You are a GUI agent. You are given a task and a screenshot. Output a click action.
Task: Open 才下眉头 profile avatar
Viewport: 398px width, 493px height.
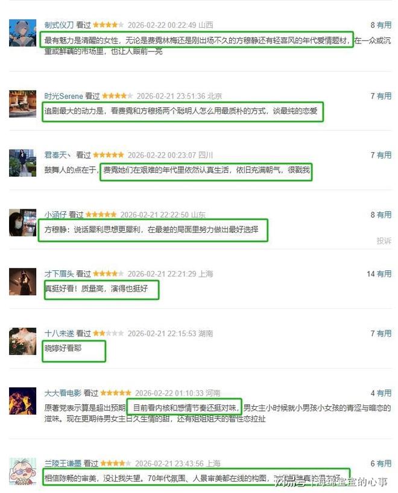point(23,282)
